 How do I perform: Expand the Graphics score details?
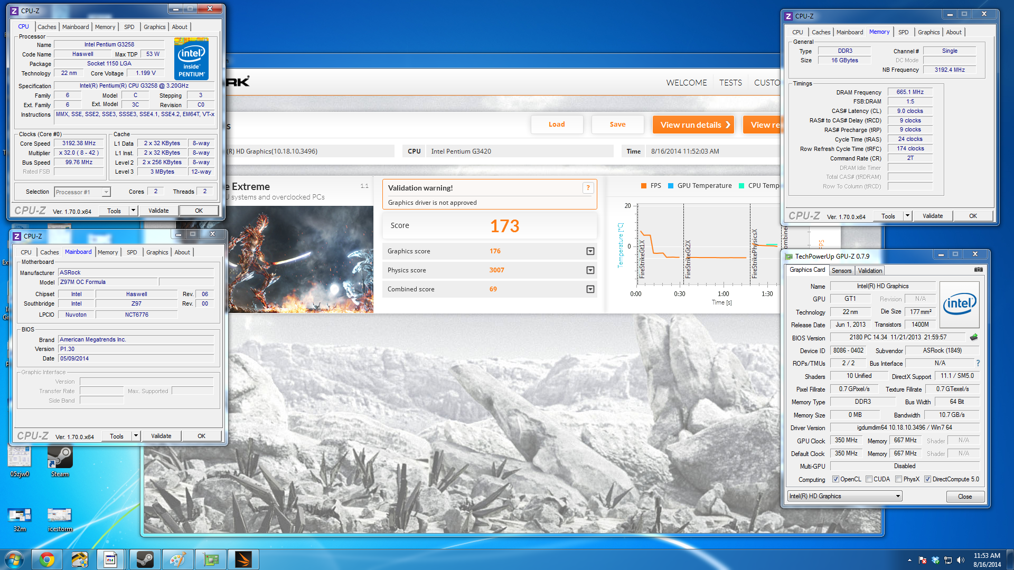pyautogui.click(x=590, y=251)
